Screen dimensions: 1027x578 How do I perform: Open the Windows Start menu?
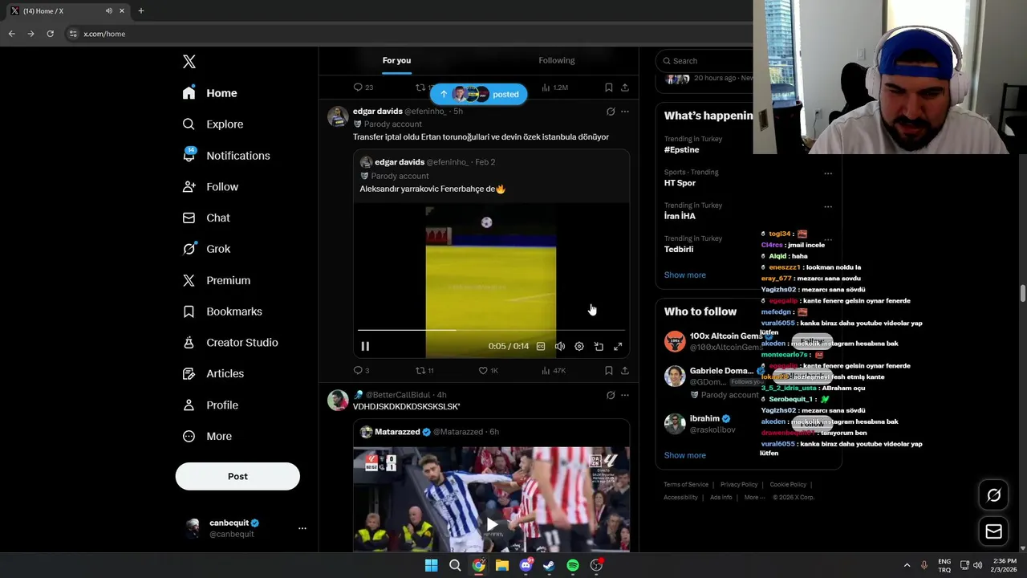[431, 565]
